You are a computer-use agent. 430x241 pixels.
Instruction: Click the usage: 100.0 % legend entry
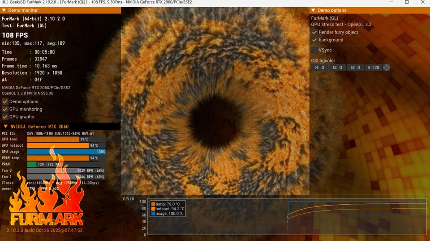(x=167, y=213)
